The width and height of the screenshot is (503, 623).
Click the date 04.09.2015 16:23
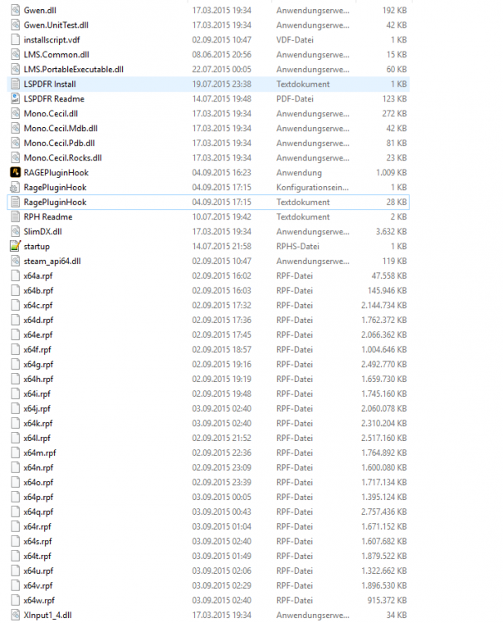tap(222, 173)
